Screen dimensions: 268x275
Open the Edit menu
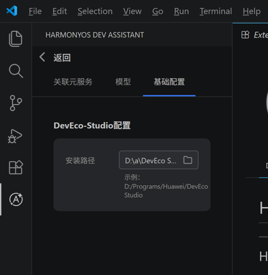60,11
